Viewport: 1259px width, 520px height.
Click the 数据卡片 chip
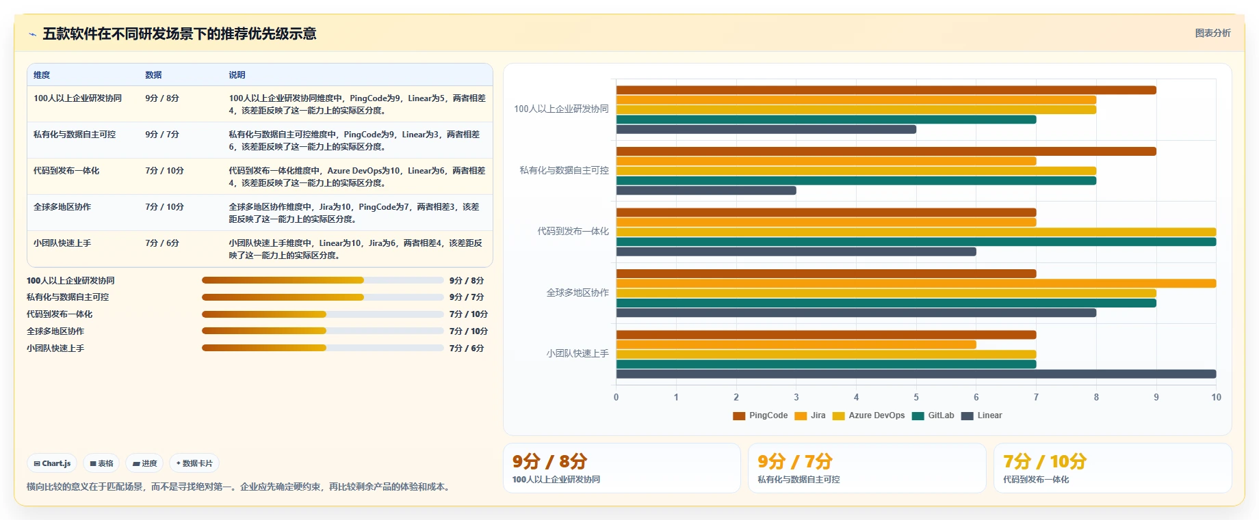point(194,463)
